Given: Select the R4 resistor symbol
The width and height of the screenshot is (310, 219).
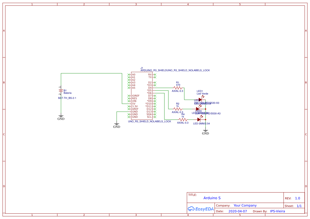Looking at the screenshot, I should click(183, 120).
